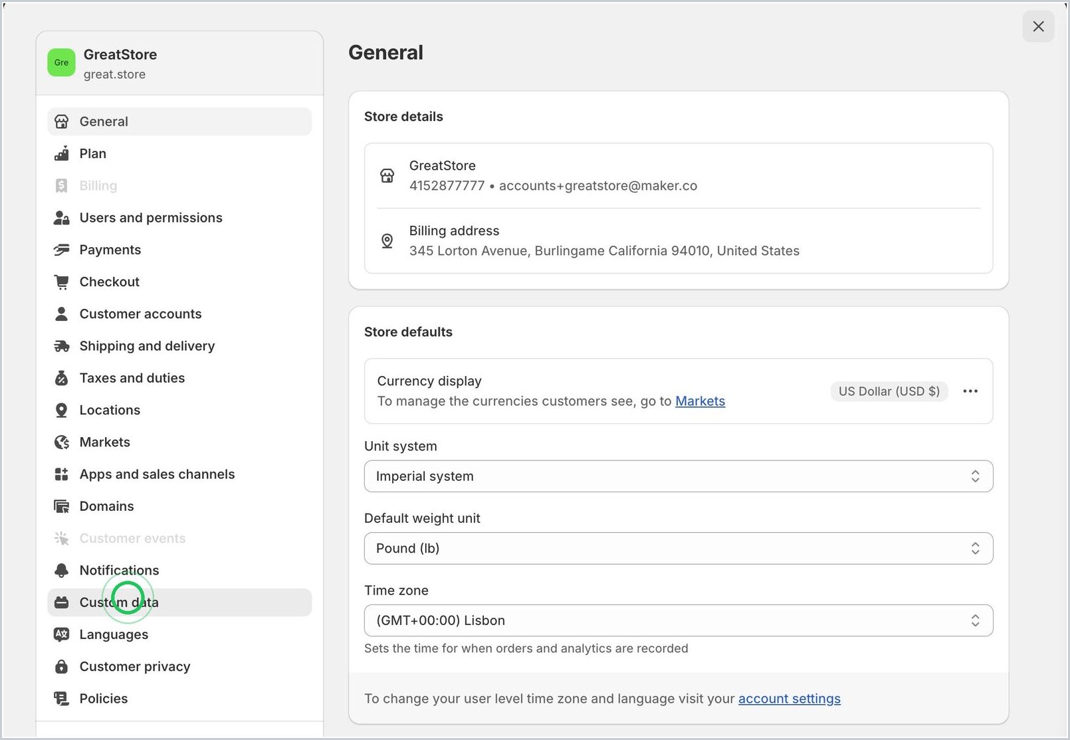1070x740 pixels.
Task: Click the Customer accounts person icon
Action: (x=61, y=314)
